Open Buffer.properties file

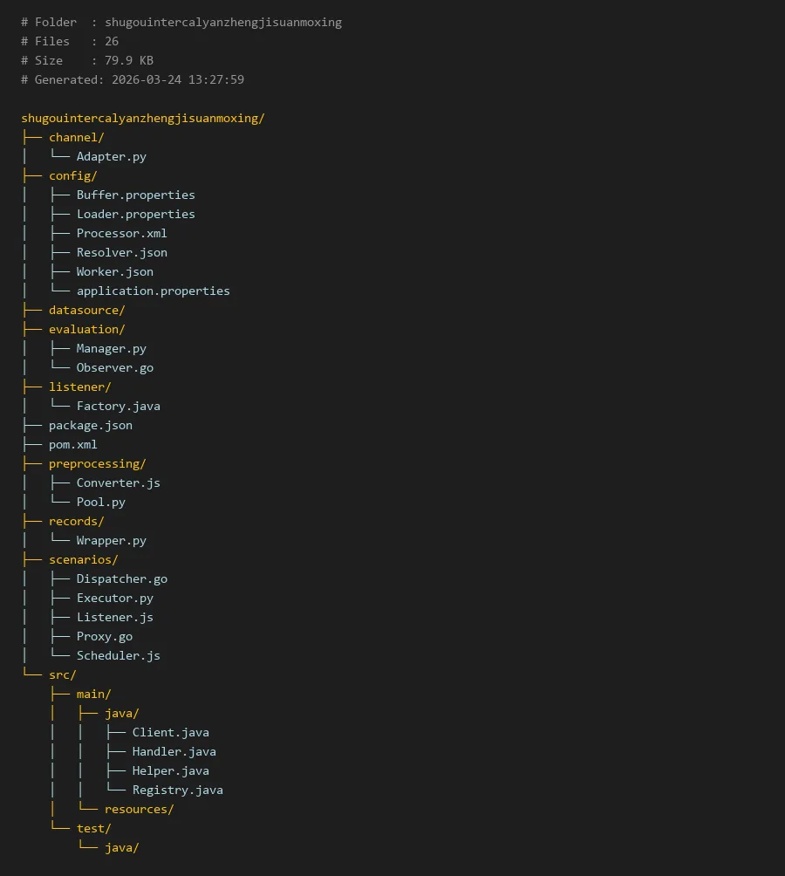click(x=135, y=195)
